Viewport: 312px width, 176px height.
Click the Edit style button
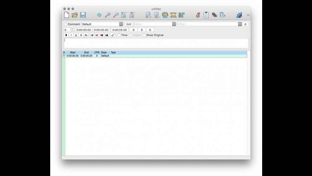pyautogui.click(x=129, y=24)
